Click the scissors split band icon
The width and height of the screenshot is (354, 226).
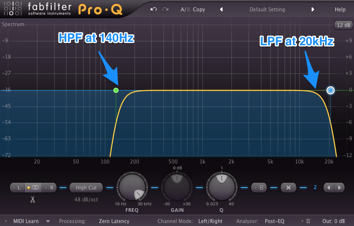[x=32, y=199]
